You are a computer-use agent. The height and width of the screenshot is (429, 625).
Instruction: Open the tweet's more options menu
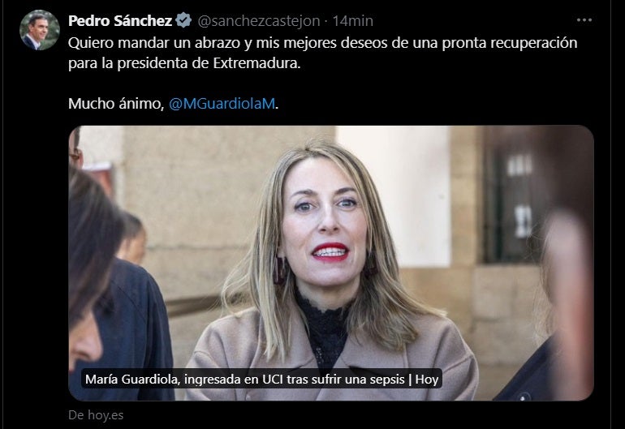(584, 20)
